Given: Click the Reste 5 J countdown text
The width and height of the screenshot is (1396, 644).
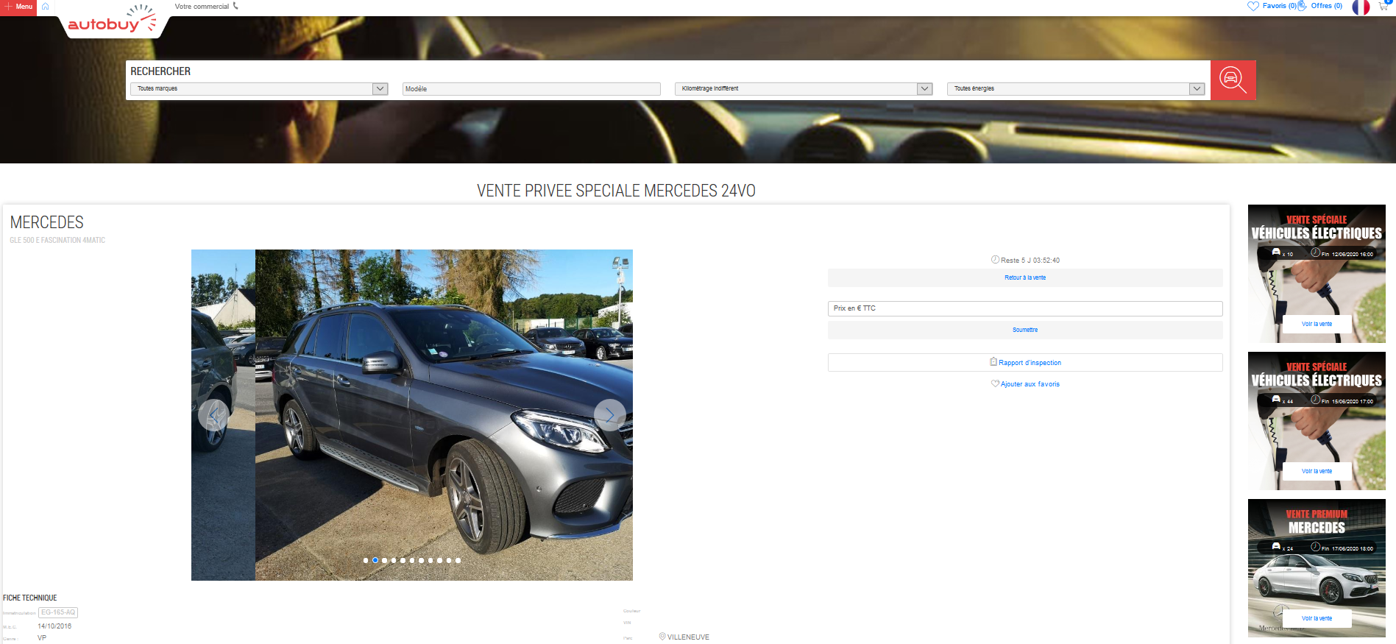Looking at the screenshot, I should coord(1030,261).
